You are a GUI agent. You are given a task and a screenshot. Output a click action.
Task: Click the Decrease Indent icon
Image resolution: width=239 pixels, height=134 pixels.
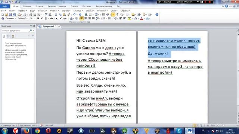point(120,18)
